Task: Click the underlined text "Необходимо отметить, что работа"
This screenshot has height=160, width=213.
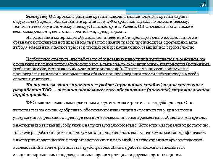Action: (59, 59)
